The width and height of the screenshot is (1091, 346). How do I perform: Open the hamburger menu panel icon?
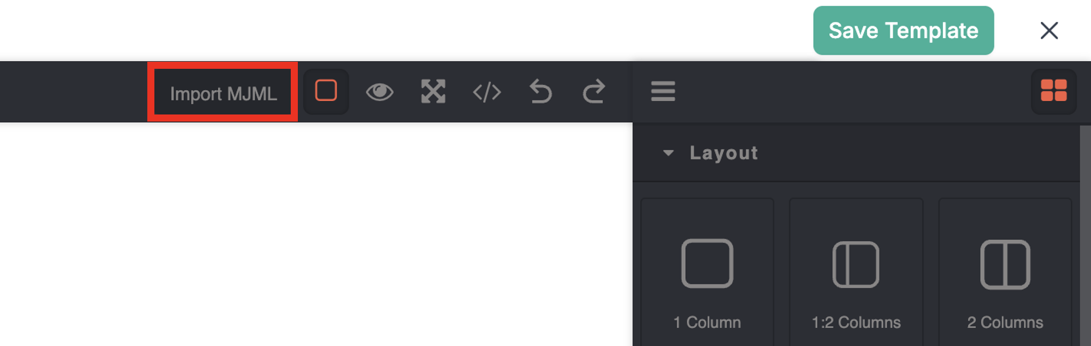[663, 91]
